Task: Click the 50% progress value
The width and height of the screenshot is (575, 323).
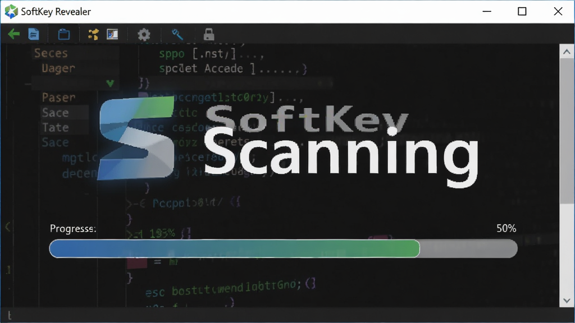Action: tap(506, 229)
